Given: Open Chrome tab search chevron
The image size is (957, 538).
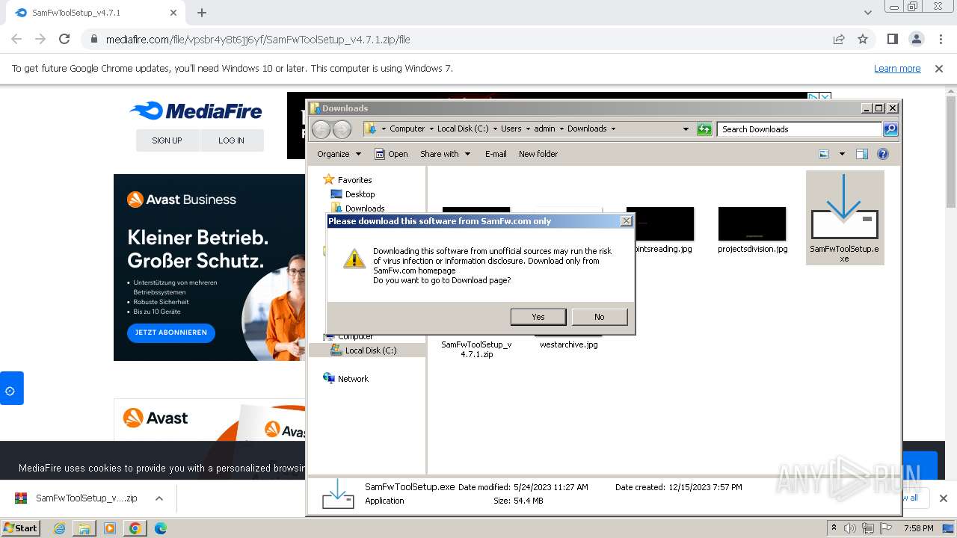Looking at the screenshot, I should click(x=867, y=13).
